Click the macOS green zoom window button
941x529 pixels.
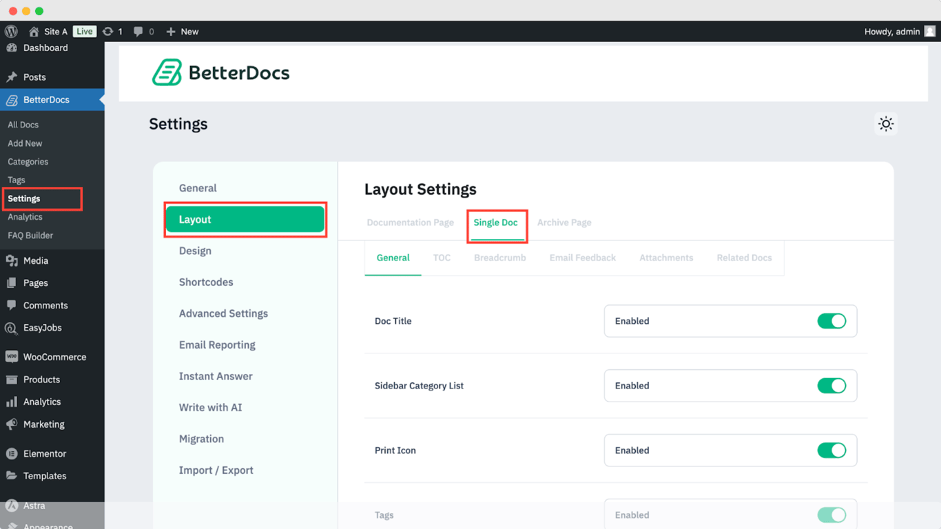tap(39, 11)
